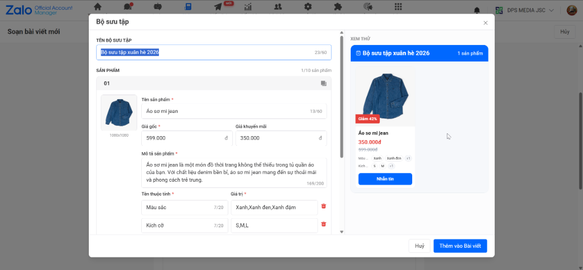Image resolution: width=583 pixels, height=270 pixels.
Task: Click the 350.000đ sale price in preview
Action: coord(370,142)
